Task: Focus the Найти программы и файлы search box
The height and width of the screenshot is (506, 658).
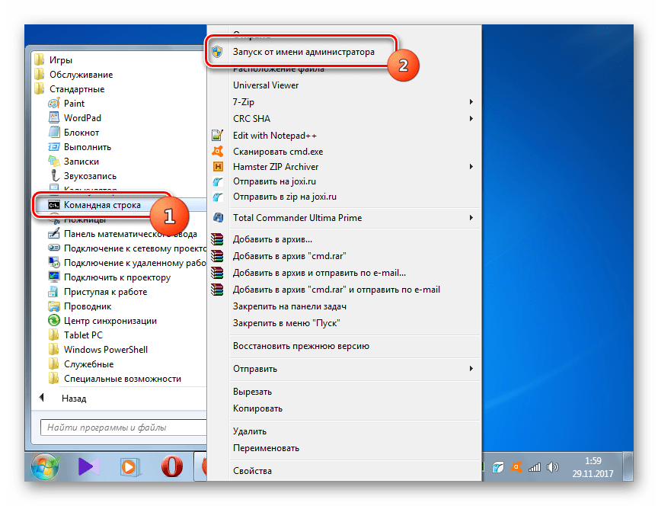Action: point(123,428)
